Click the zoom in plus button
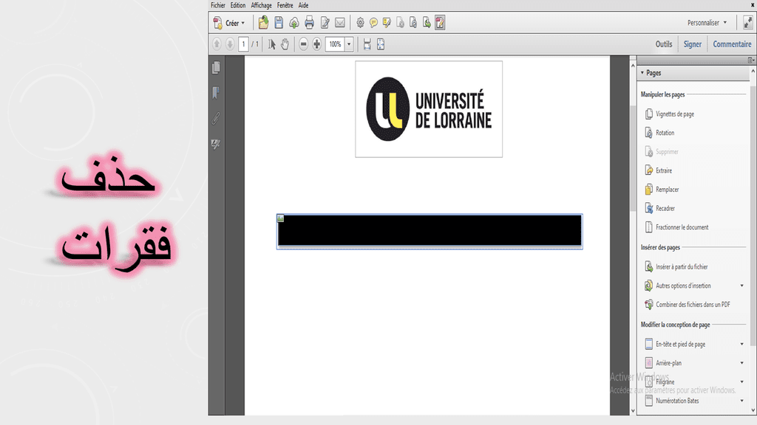Screen dimensions: 757x425 tap(317, 44)
